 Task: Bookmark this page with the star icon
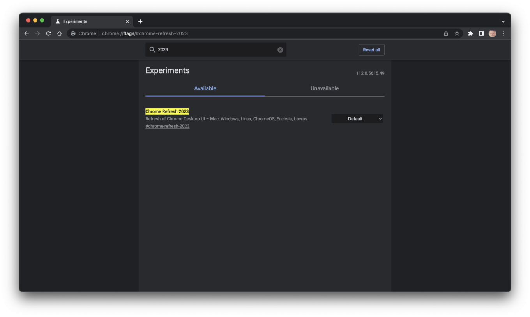(x=457, y=33)
